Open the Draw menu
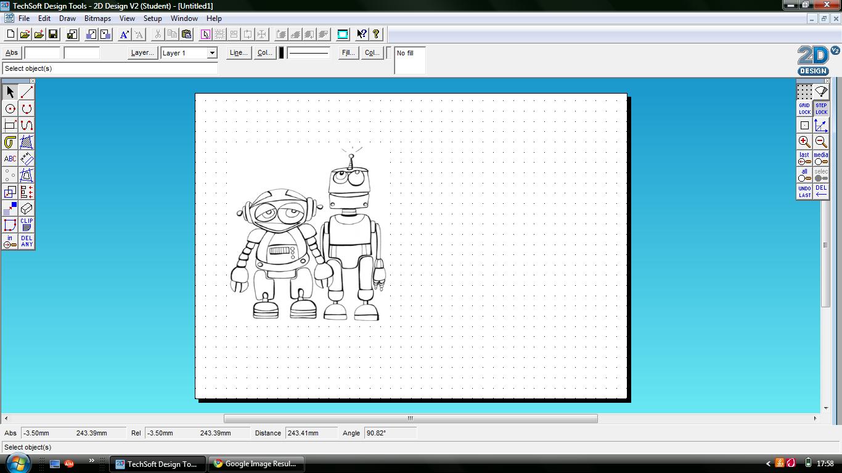 click(67, 18)
